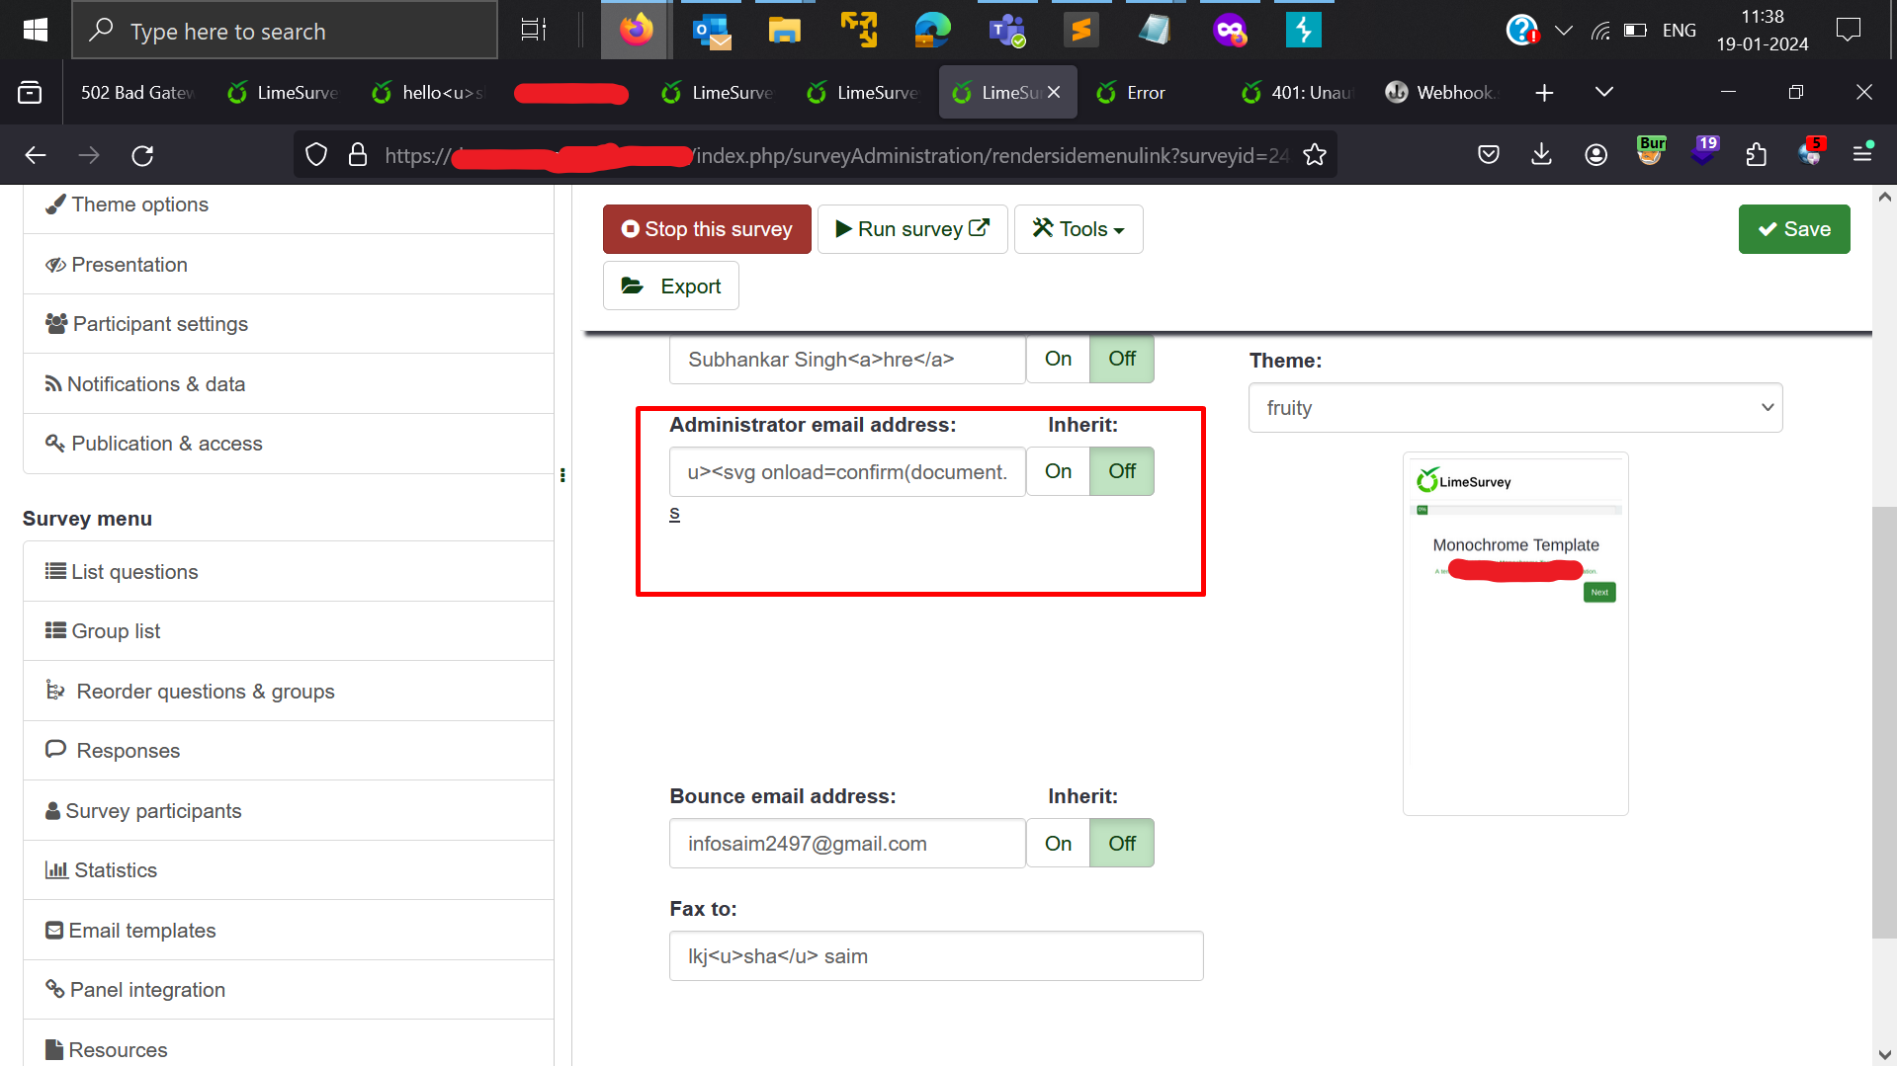
Task: Open the Firefox account menu
Action: pos(1595,154)
